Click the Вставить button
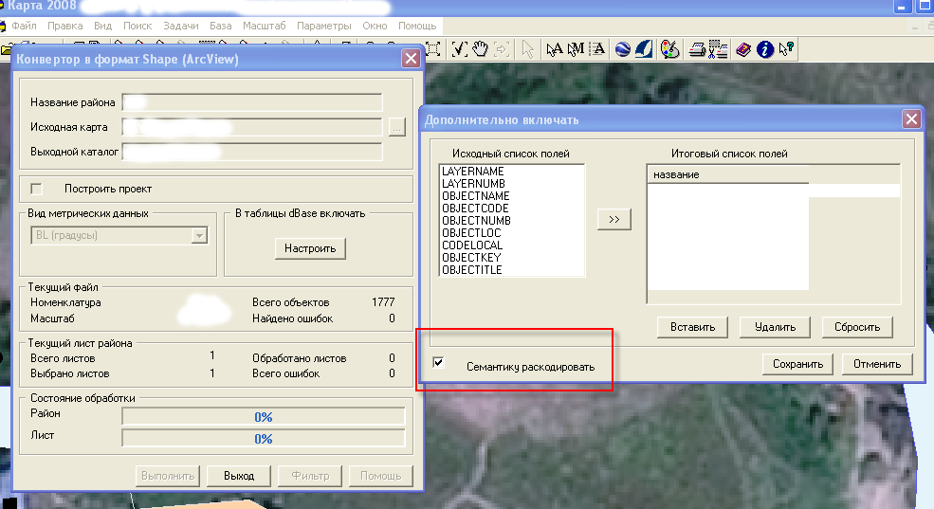 coord(692,327)
